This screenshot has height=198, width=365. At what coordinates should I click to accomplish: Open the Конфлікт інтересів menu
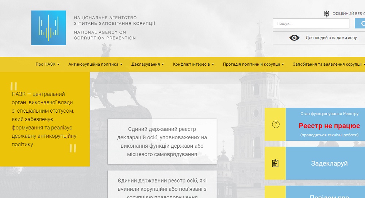click(193, 64)
